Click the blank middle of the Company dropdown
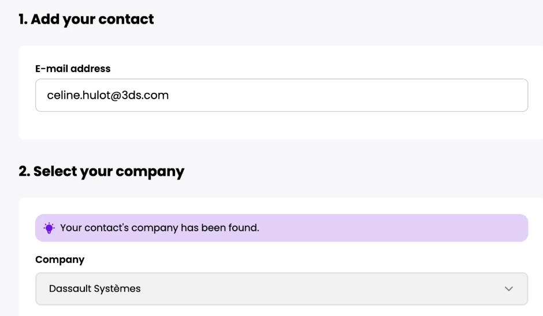 pyautogui.click(x=318, y=288)
